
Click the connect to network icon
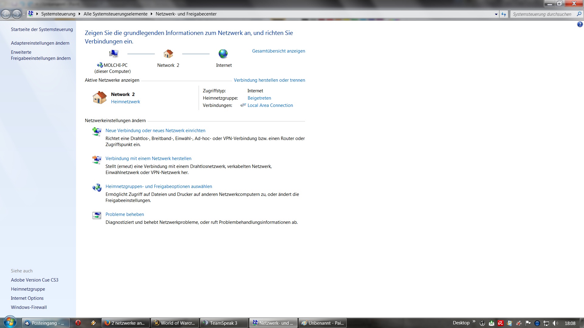(97, 159)
